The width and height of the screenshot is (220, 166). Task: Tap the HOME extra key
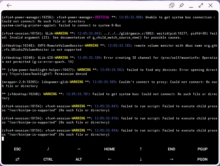coord(110,149)
